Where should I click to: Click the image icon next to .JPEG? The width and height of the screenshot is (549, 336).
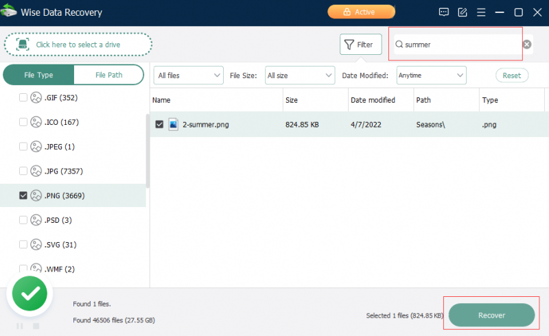point(36,147)
